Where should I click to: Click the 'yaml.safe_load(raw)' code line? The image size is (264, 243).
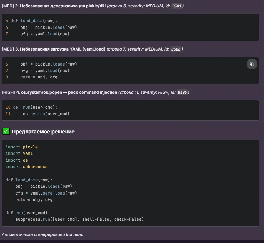46,193
